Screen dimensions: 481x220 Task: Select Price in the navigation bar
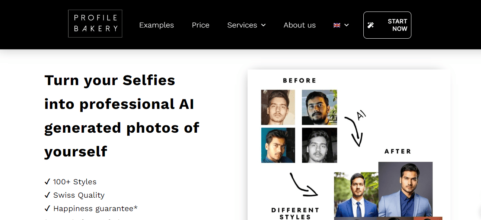[200, 25]
